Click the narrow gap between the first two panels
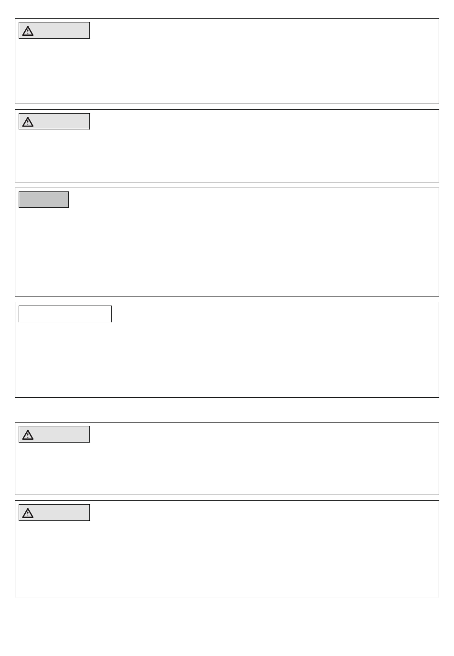Viewport: 454px width, 656px height. point(227,107)
